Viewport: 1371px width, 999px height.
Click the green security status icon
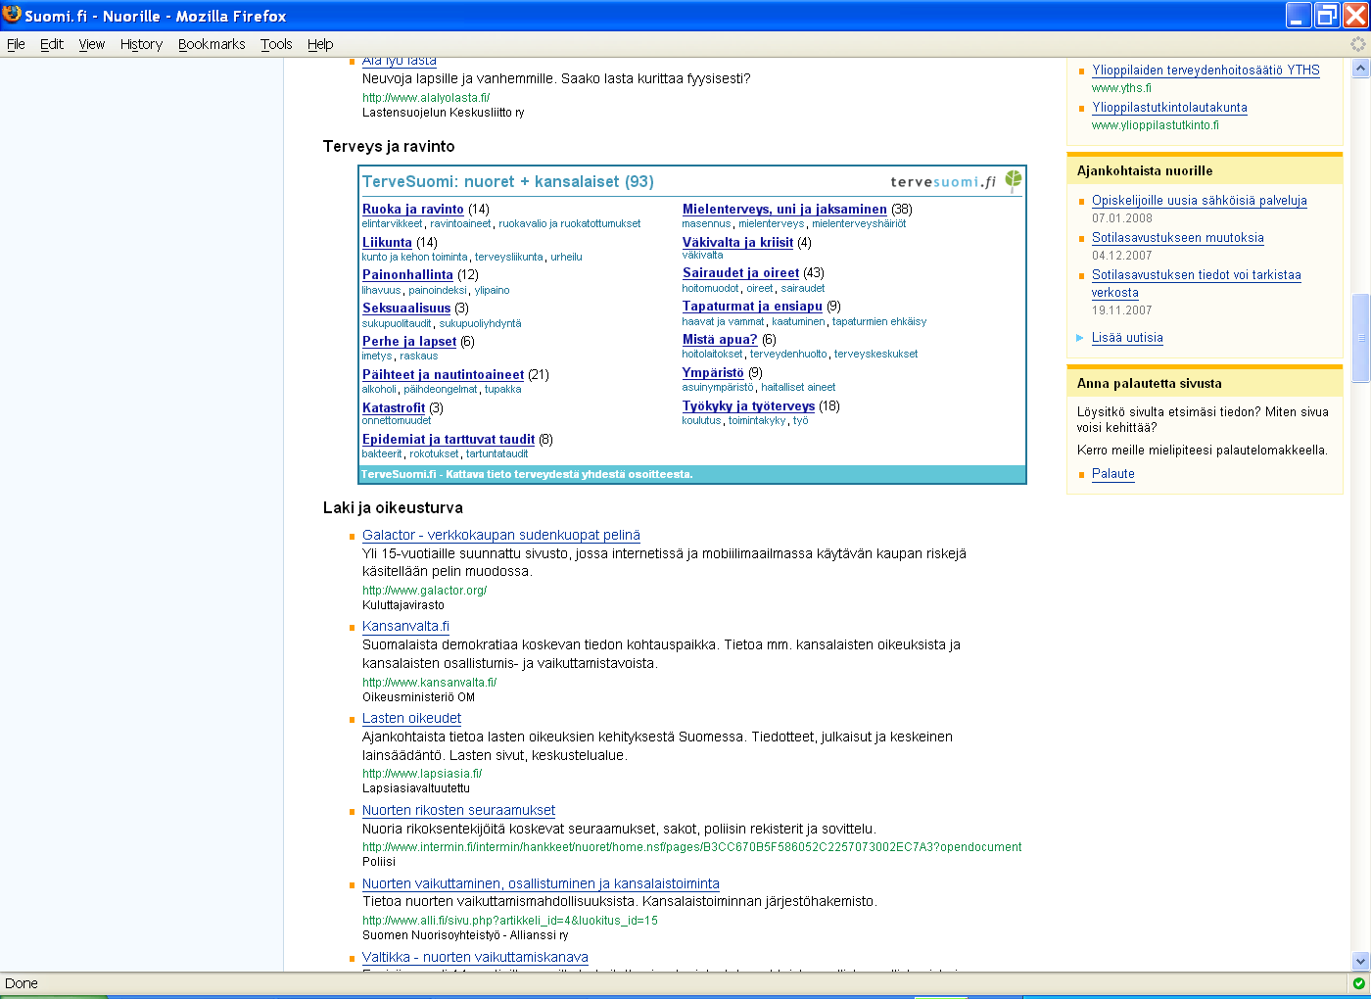(1358, 983)
